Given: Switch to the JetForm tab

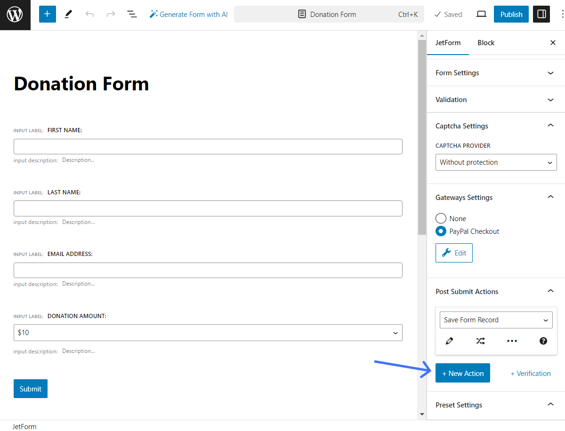Looking at the screenshot, I should tap(448, 42).
